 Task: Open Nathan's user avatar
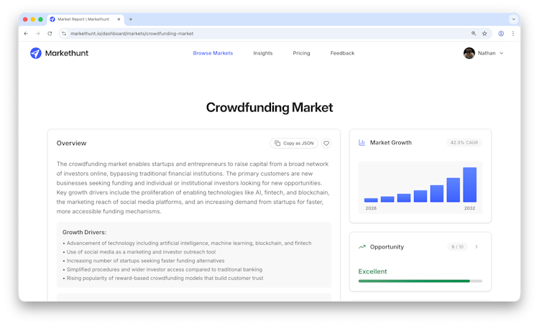click(469, 53)
